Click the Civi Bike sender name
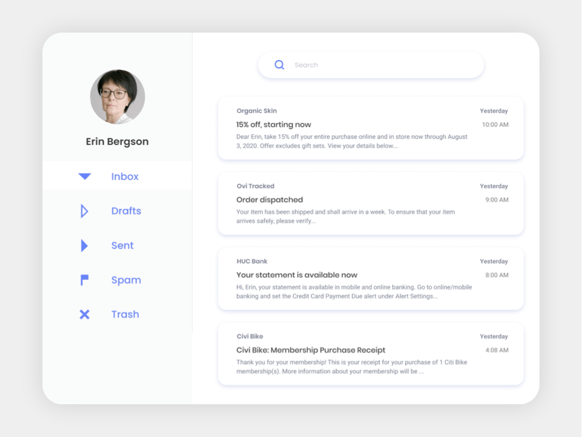Image resolution: width=582 pixels, height=437 pixels. (x=250, y=336)
